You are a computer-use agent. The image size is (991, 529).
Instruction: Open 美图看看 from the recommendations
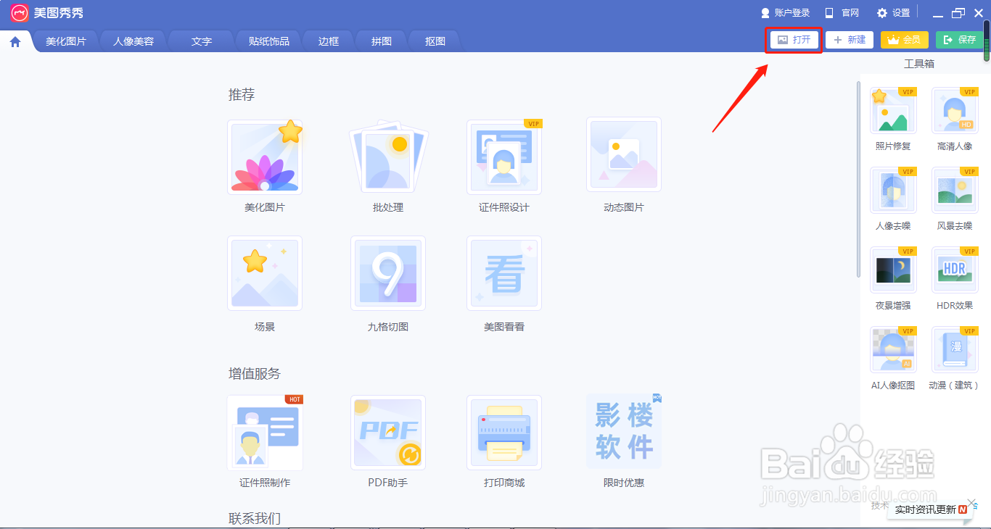click(503, 273)
